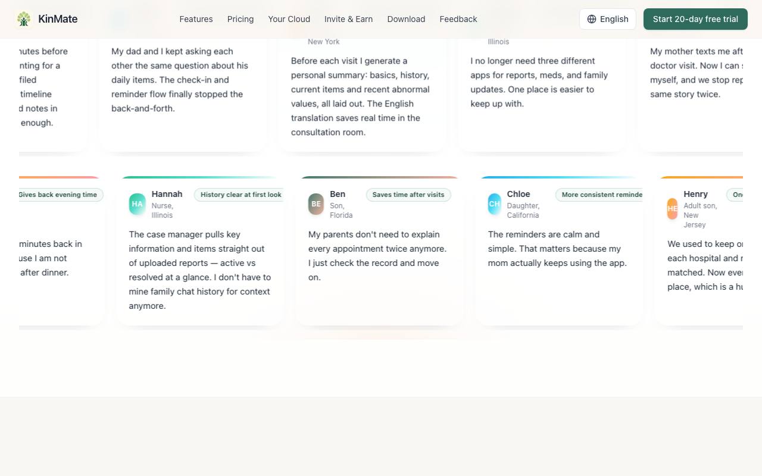The width and height of the screenshot is (762, 476).
Task: Open the English language dropdown
Action: point(608,19)
